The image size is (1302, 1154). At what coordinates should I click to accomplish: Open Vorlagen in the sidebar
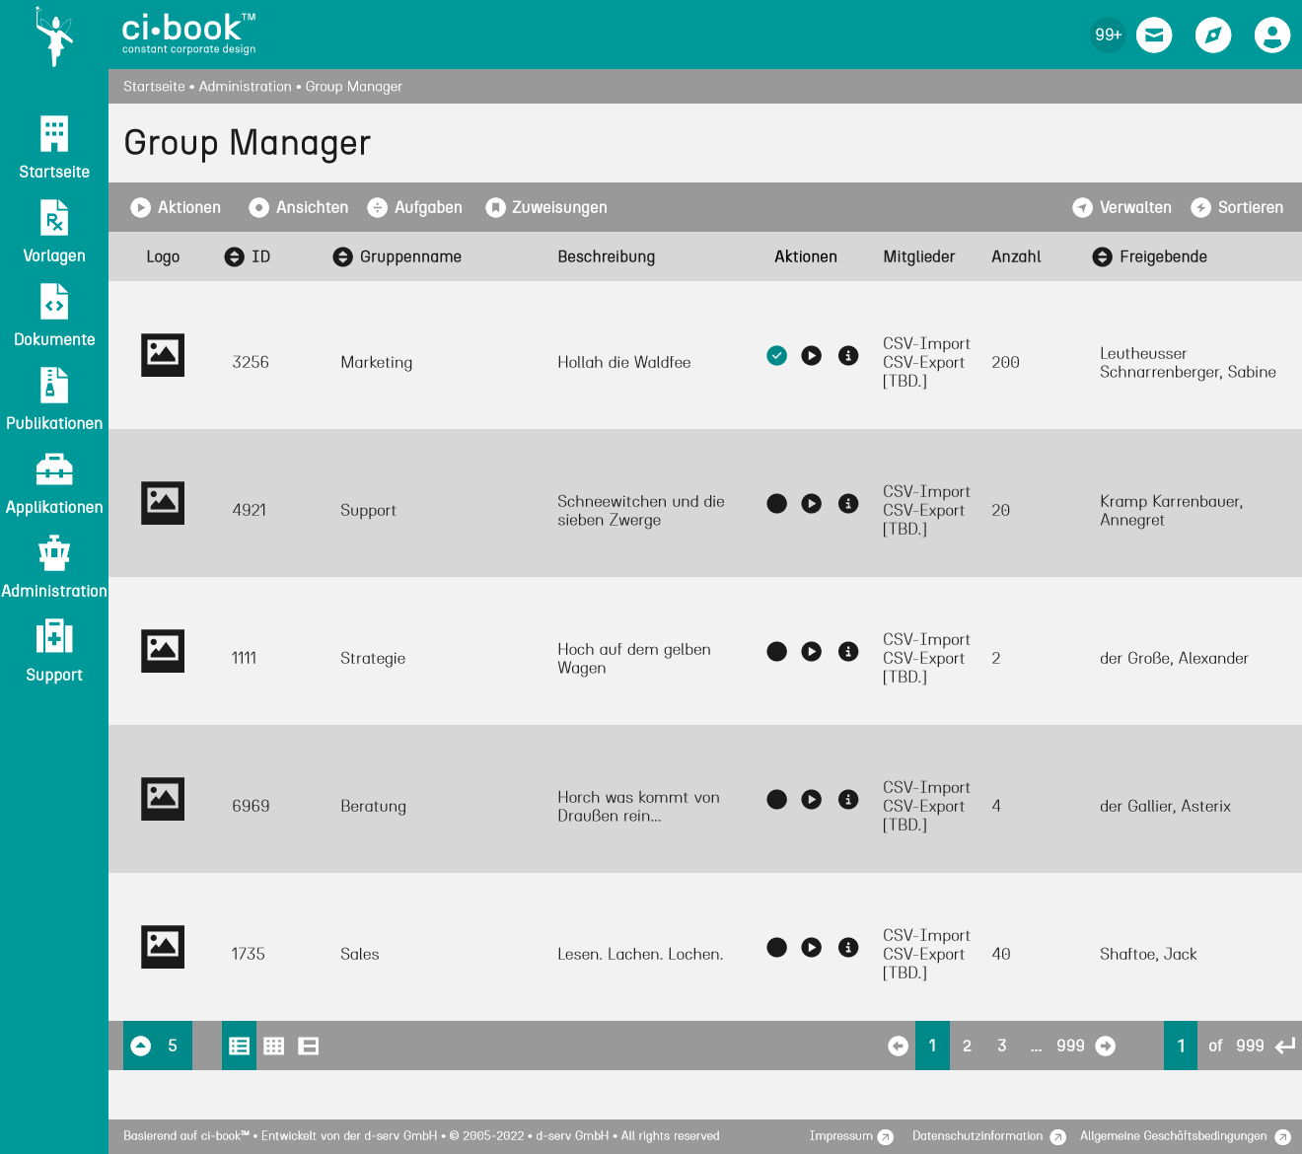[x=54, y=234]
